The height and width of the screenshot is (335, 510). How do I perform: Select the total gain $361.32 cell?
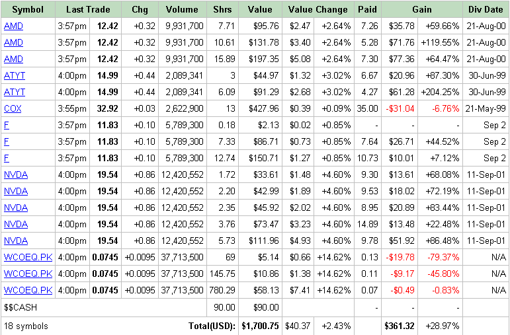tap(400, 326)
